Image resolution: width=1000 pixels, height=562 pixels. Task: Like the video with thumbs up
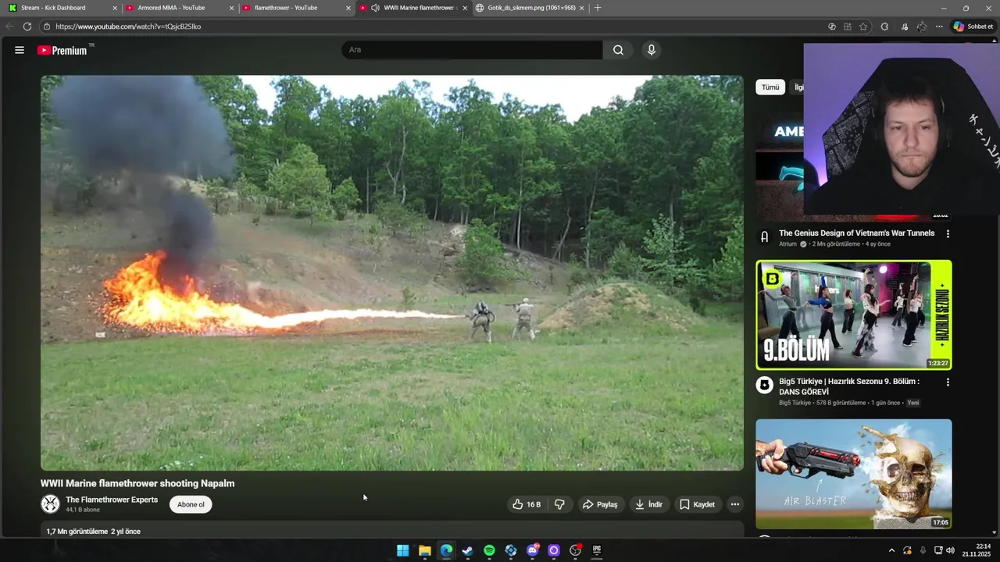click(x=527, y=504)
